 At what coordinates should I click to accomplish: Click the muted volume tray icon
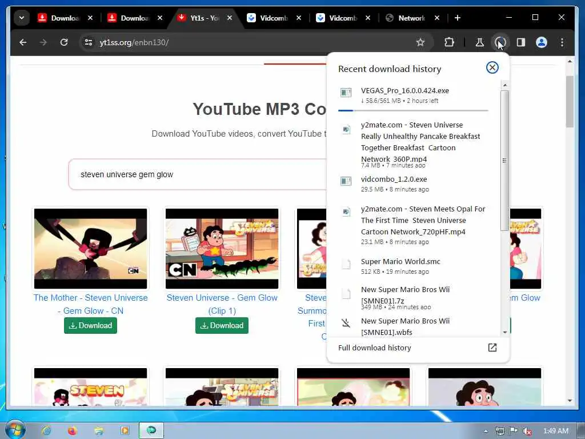tap(527, 431)
